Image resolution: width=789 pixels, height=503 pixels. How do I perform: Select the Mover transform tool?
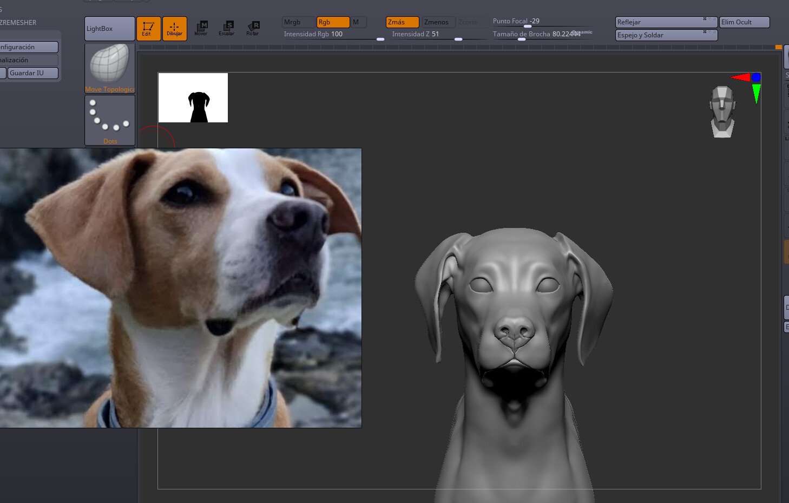[201, 28]
